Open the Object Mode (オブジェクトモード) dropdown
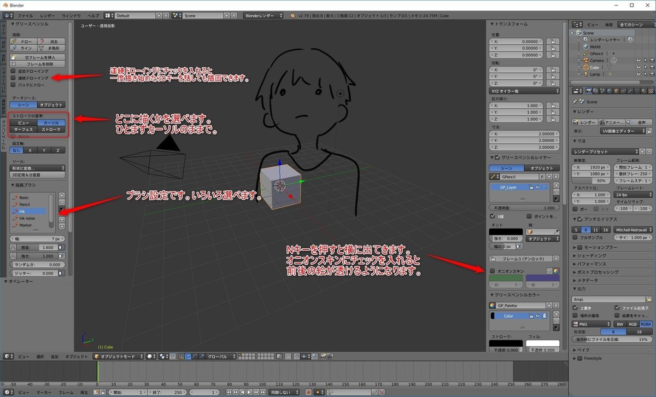 click(119, 356)
